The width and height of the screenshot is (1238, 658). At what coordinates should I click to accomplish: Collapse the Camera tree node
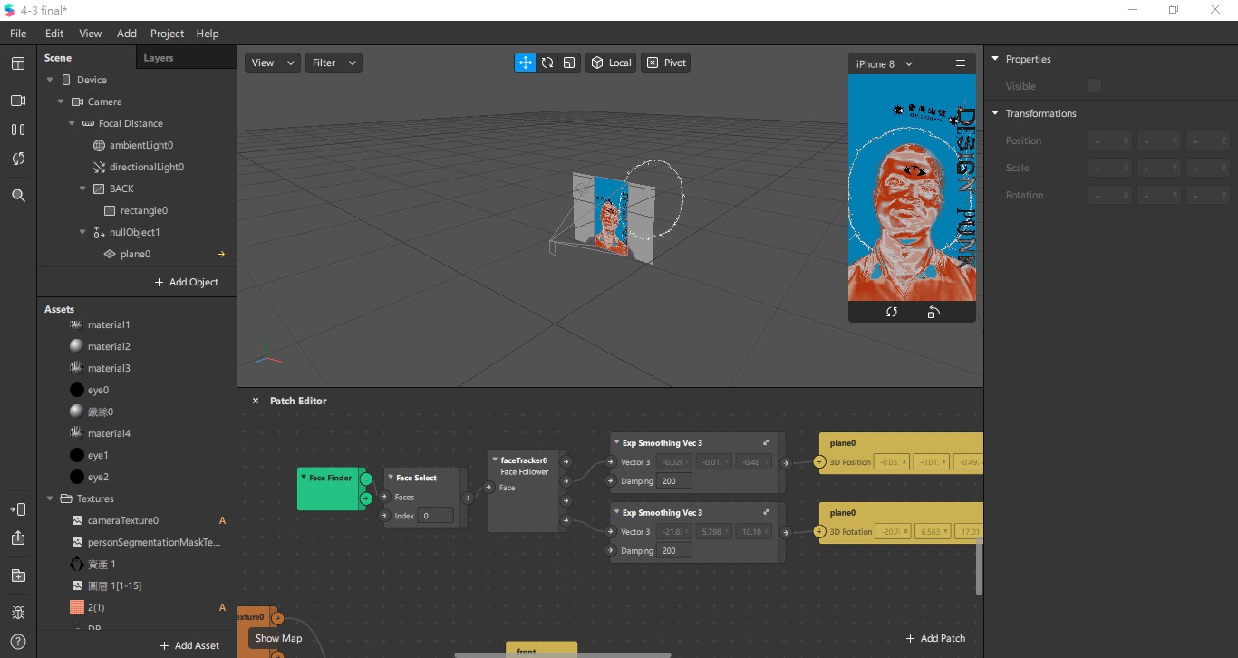(x=62, y=102)
